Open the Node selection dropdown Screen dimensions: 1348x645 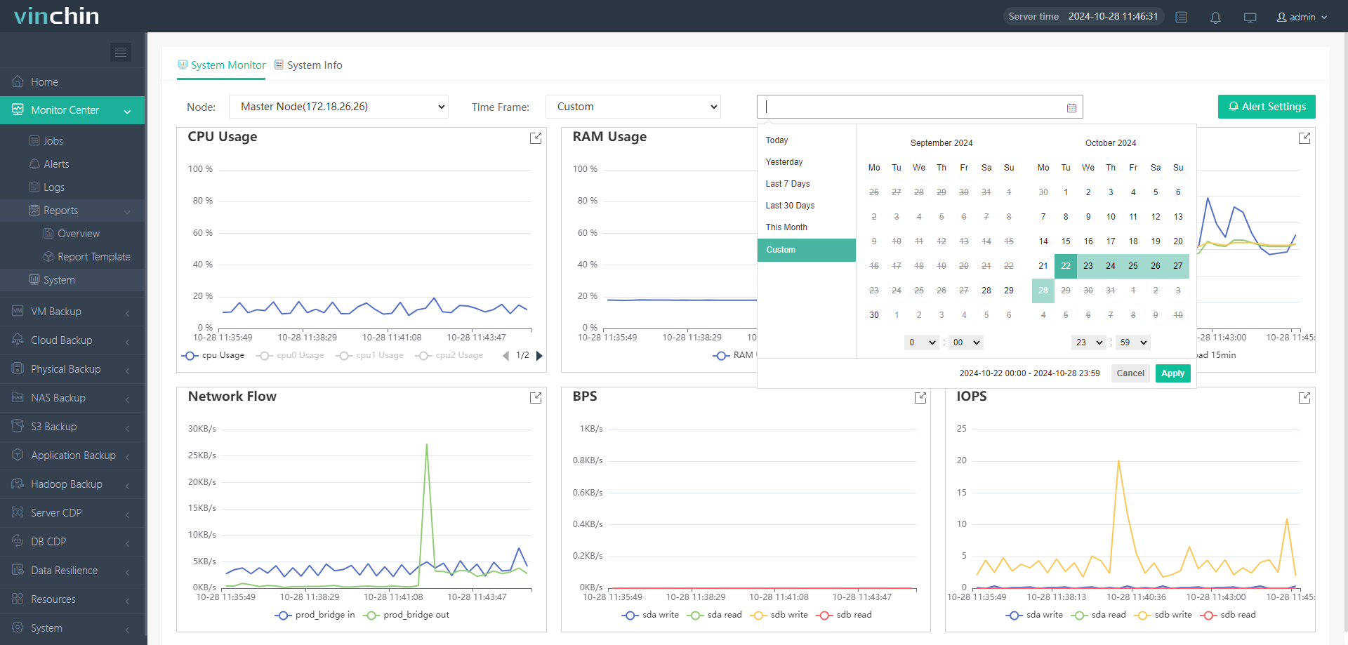click(339, 107)
